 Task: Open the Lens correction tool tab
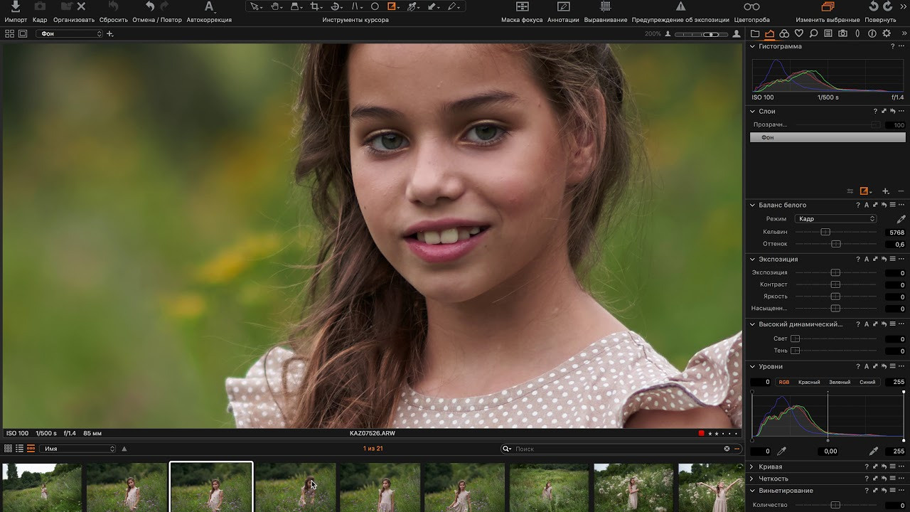[857, 33]
